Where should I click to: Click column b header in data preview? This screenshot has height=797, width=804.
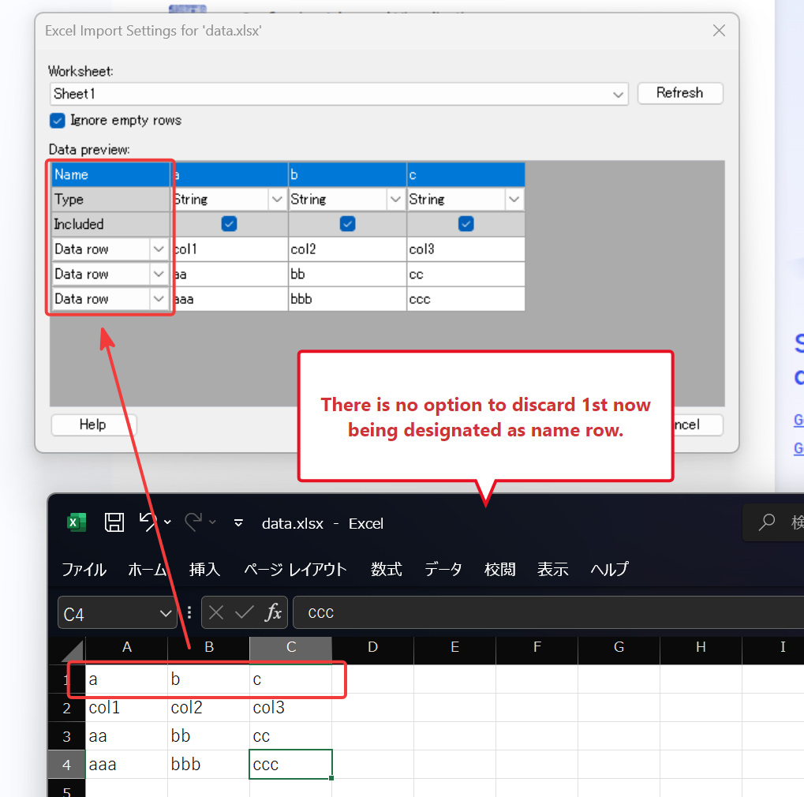coord(348,174)
